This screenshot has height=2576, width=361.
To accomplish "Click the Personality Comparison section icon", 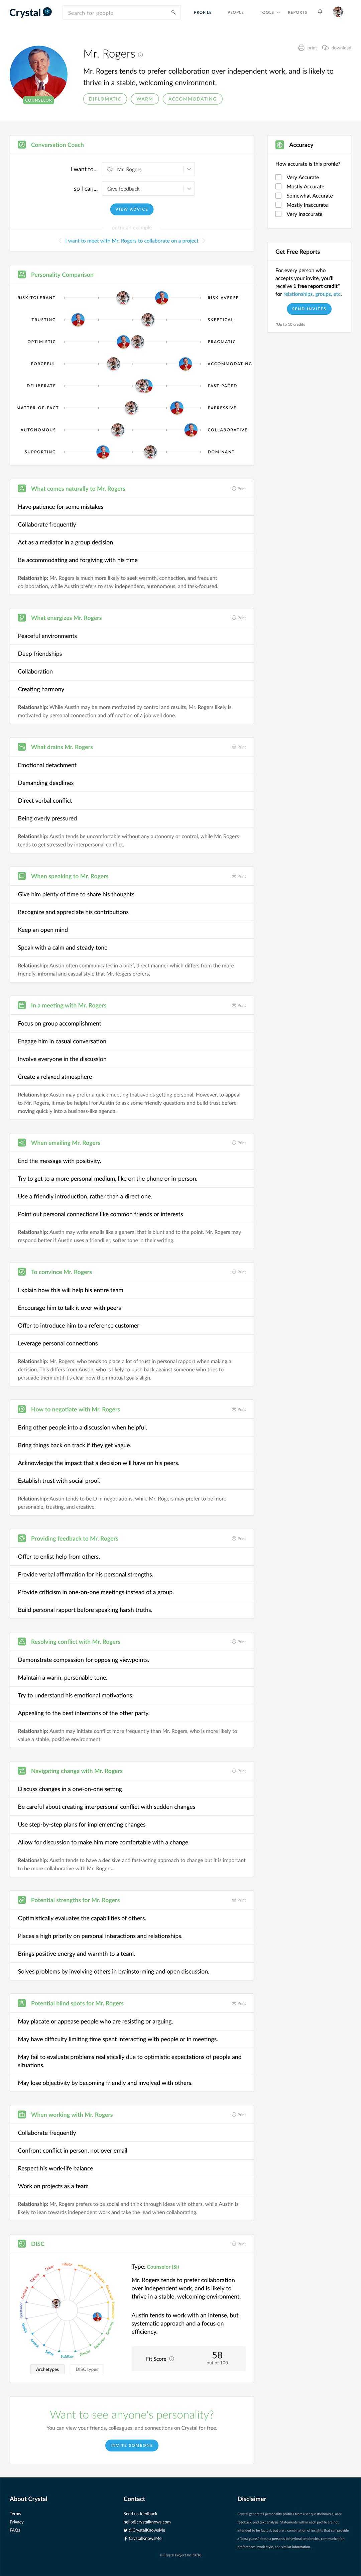I will 22,274.
